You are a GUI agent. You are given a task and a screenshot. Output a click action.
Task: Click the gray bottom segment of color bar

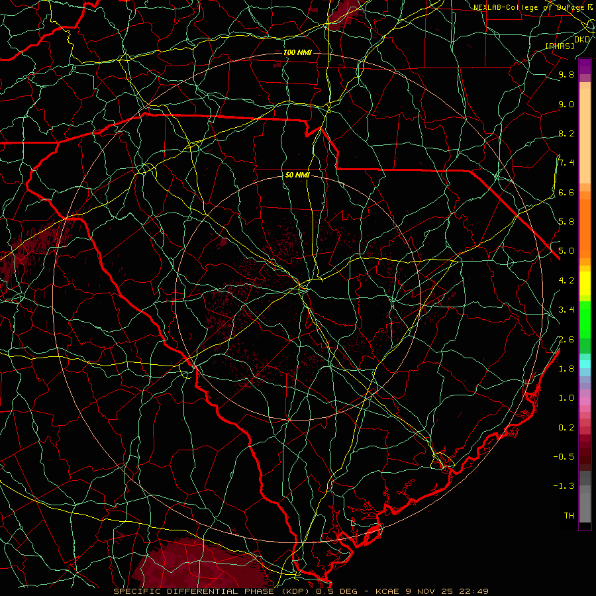[585, 507]
